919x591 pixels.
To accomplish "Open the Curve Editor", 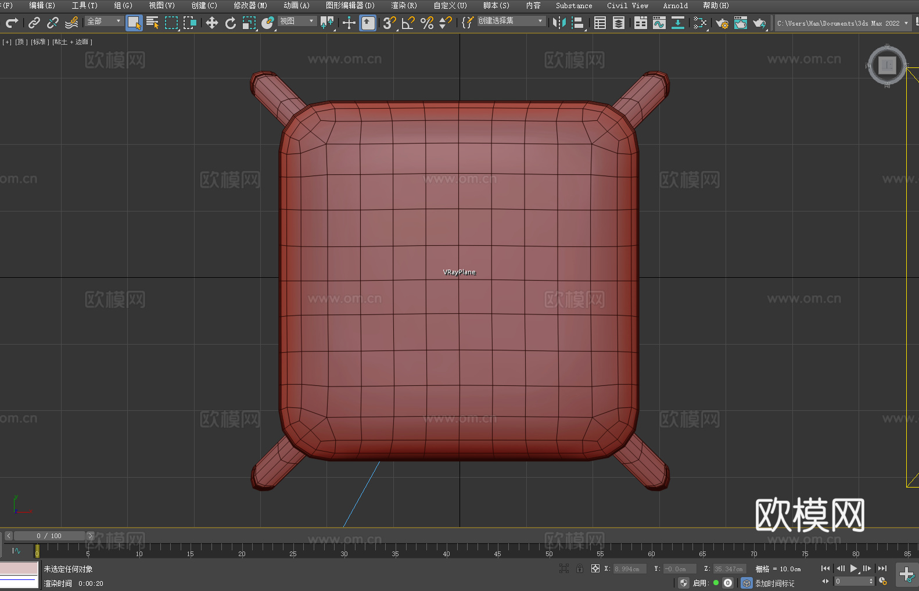I will 659,23.
